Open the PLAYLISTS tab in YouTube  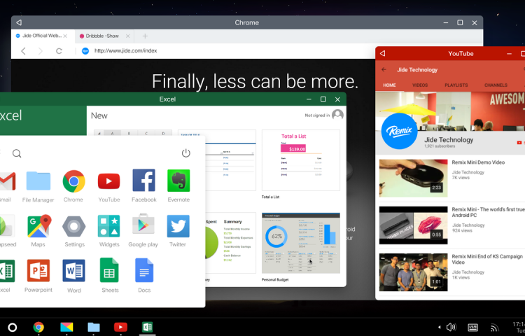click(456, 85)
